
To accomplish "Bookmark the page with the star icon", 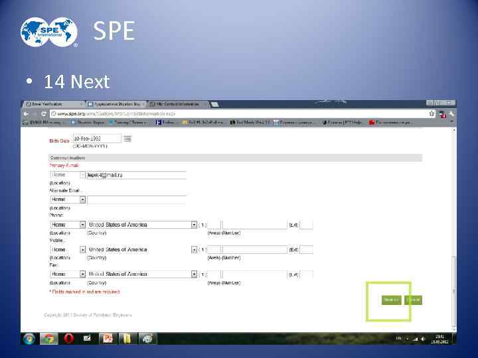I will click(432, 113).
